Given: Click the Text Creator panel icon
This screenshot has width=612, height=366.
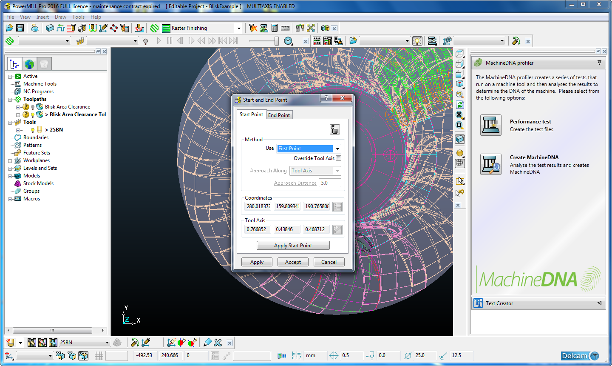Looking at the screenshot, I should point(478,303).
